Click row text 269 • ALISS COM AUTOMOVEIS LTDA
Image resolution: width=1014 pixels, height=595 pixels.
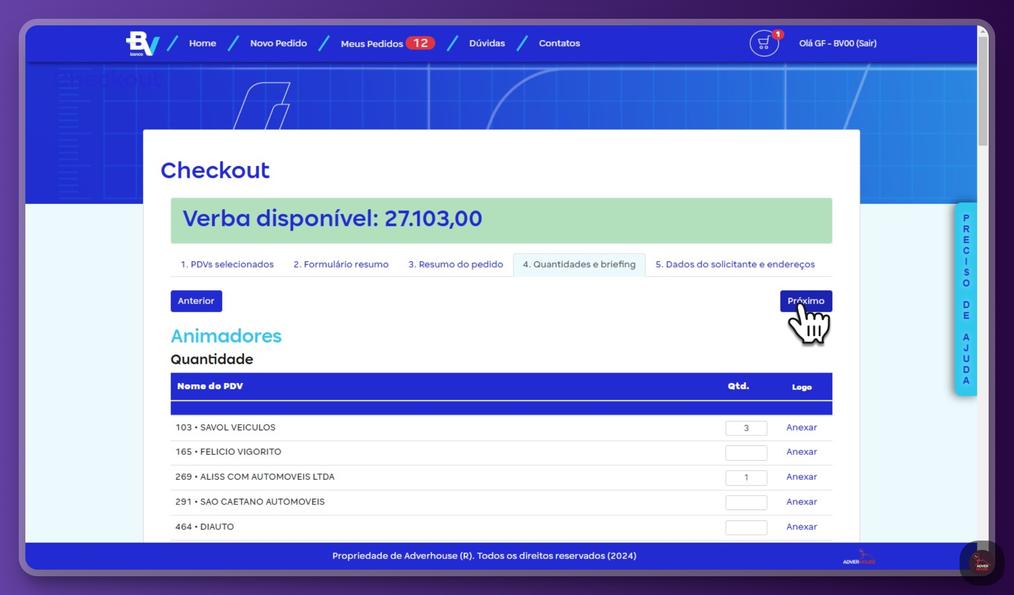coord(255,477)
